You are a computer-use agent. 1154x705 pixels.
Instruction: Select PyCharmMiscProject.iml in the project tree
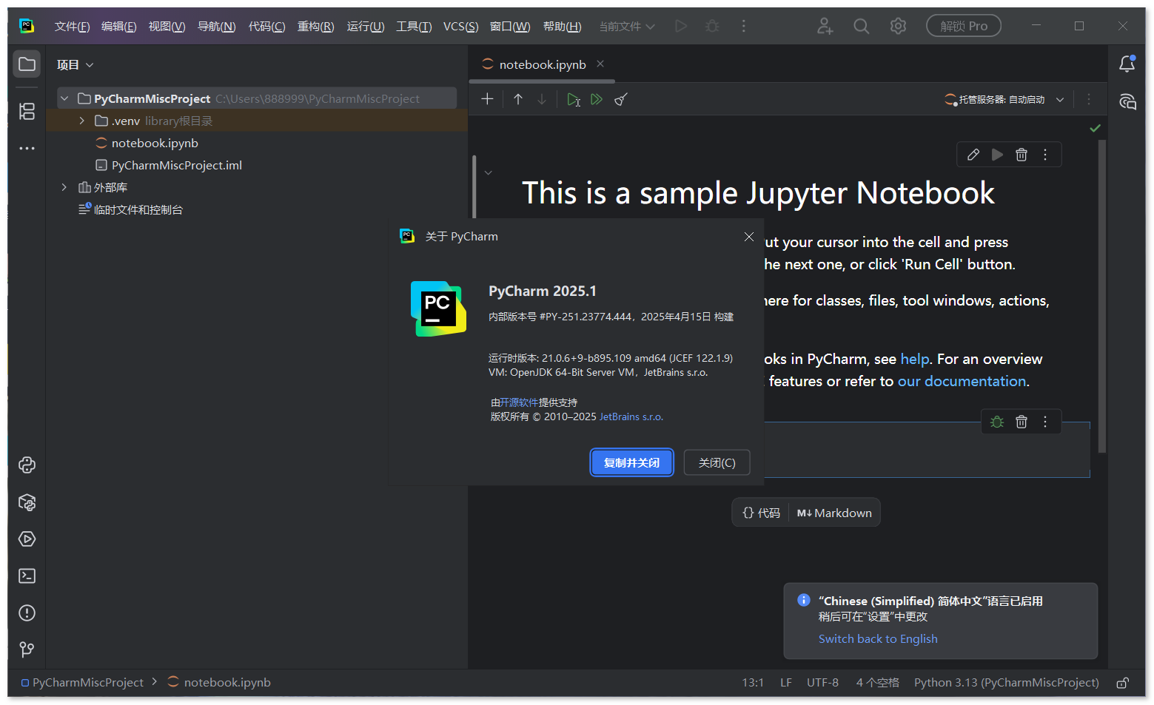click(176, 165)
